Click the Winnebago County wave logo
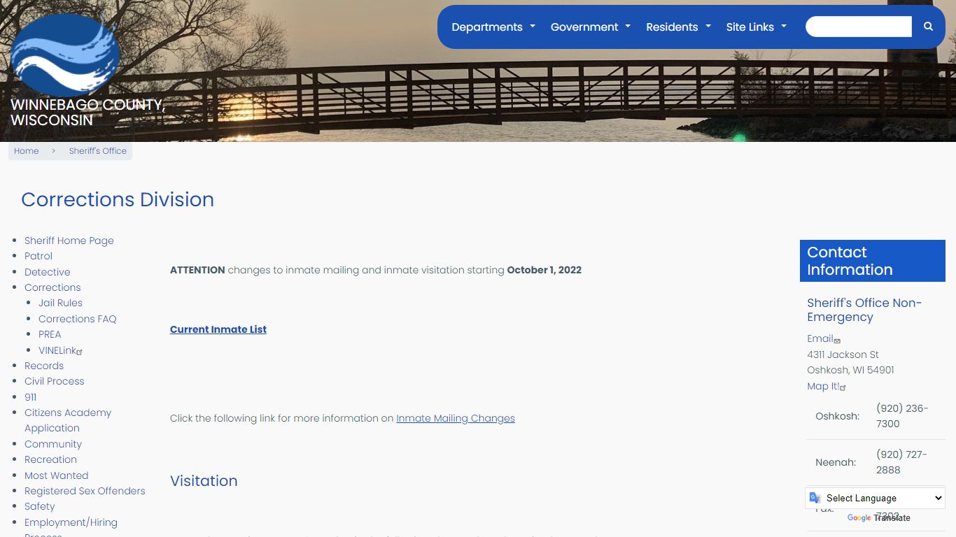The height and width of the screenshot is (537, 956). (x=65, y=55)
